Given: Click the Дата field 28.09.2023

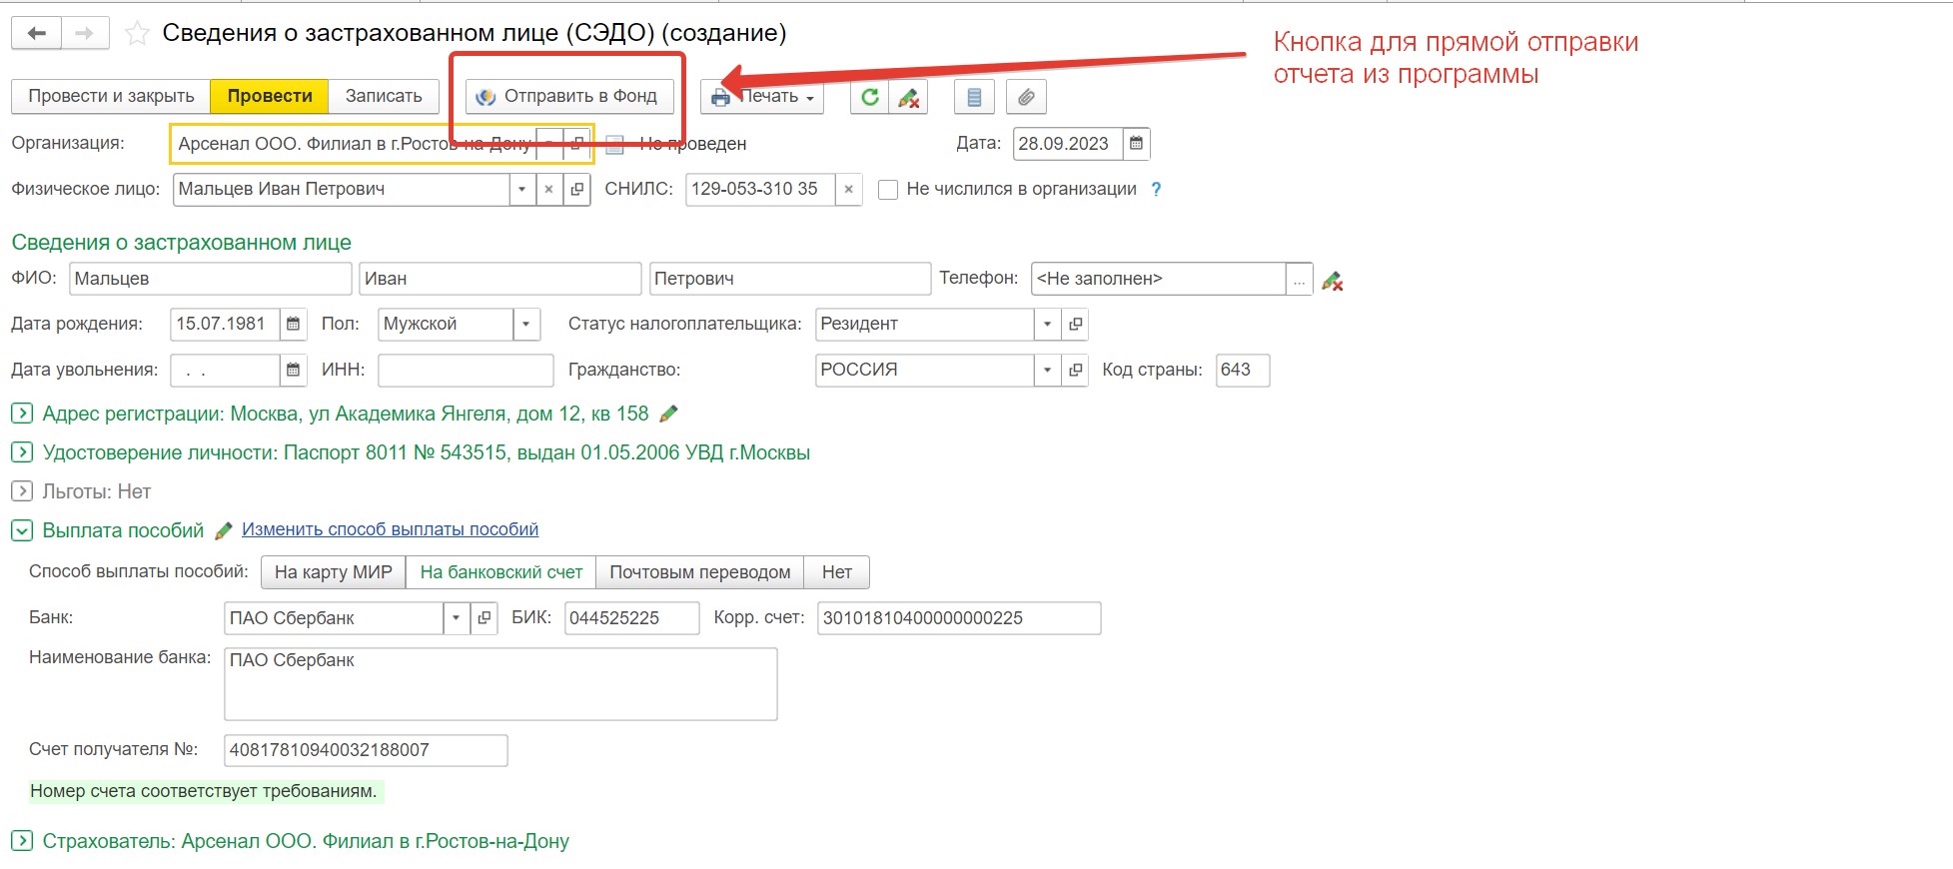Looking at the screenshot, I should 1068,144.
